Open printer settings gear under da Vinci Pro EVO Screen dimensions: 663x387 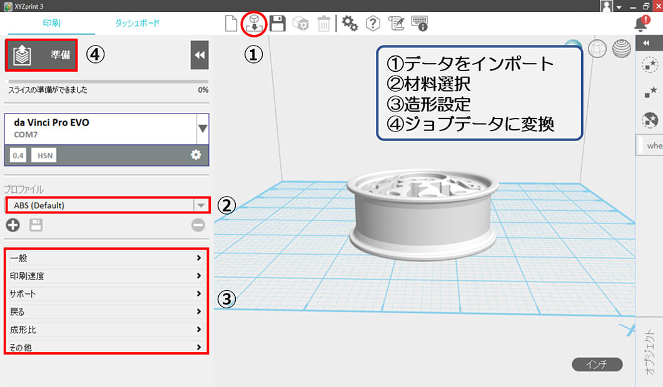pos(196,155)
